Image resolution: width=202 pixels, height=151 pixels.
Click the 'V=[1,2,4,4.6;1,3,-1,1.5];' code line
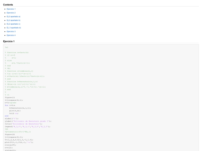pyautogui.click(x=19, y=140)
